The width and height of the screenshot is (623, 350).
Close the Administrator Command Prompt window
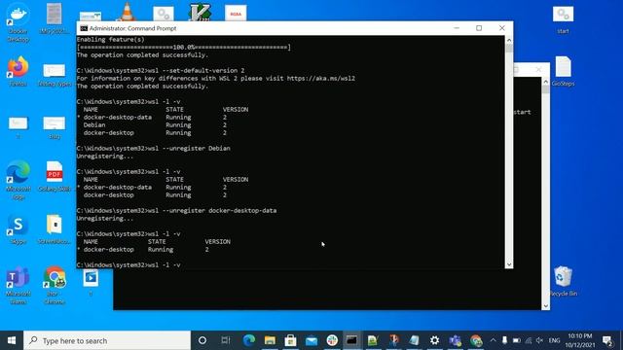[502, 28]
